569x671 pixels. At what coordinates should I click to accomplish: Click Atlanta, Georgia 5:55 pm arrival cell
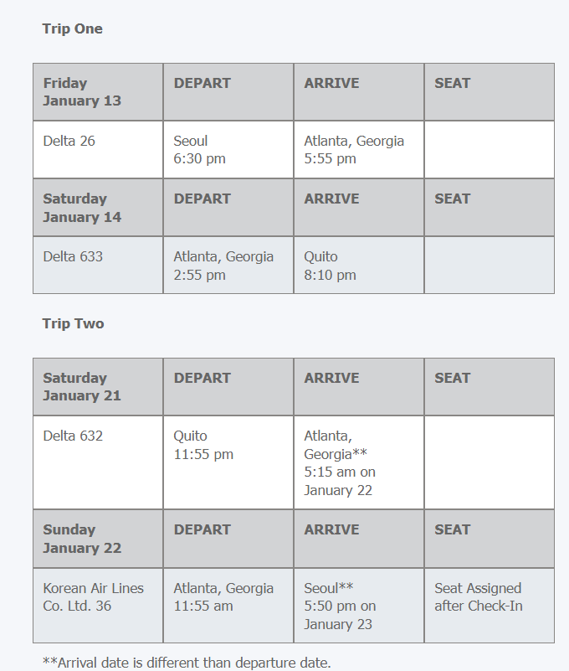[x=354, y=149]
